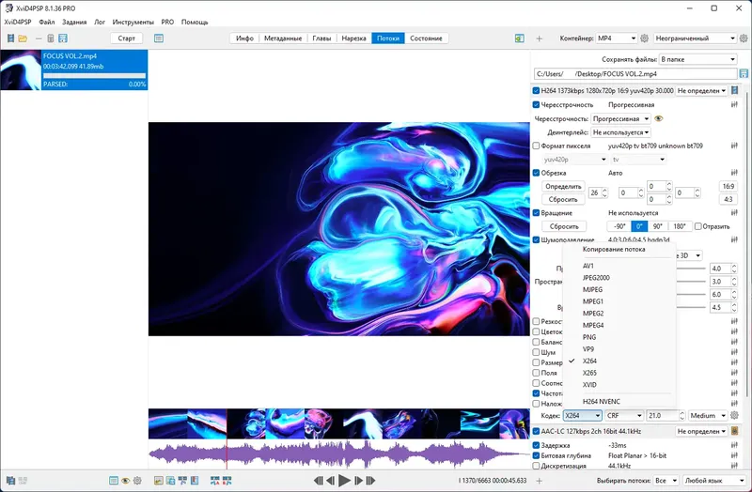Click the 90° rotation button
Viewport: 752px width, 492px height.
click(x=657, y=226)
